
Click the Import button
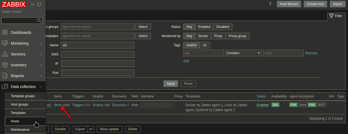pos(338,4)
